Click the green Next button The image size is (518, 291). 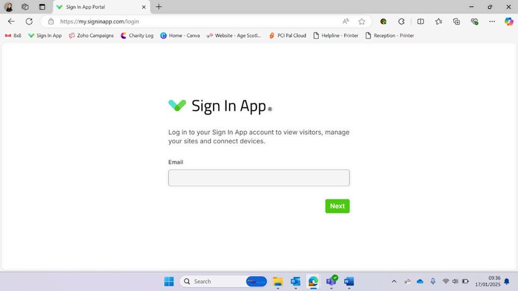point(337,206)
